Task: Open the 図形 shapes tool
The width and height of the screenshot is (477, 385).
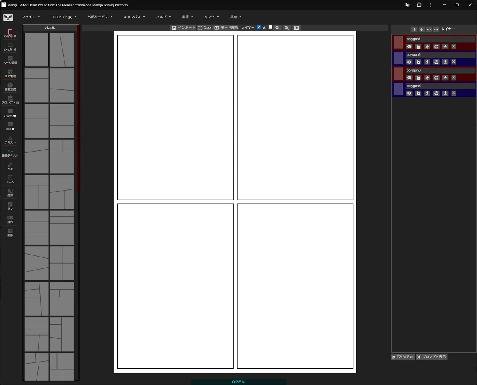Action: point(10,233)
